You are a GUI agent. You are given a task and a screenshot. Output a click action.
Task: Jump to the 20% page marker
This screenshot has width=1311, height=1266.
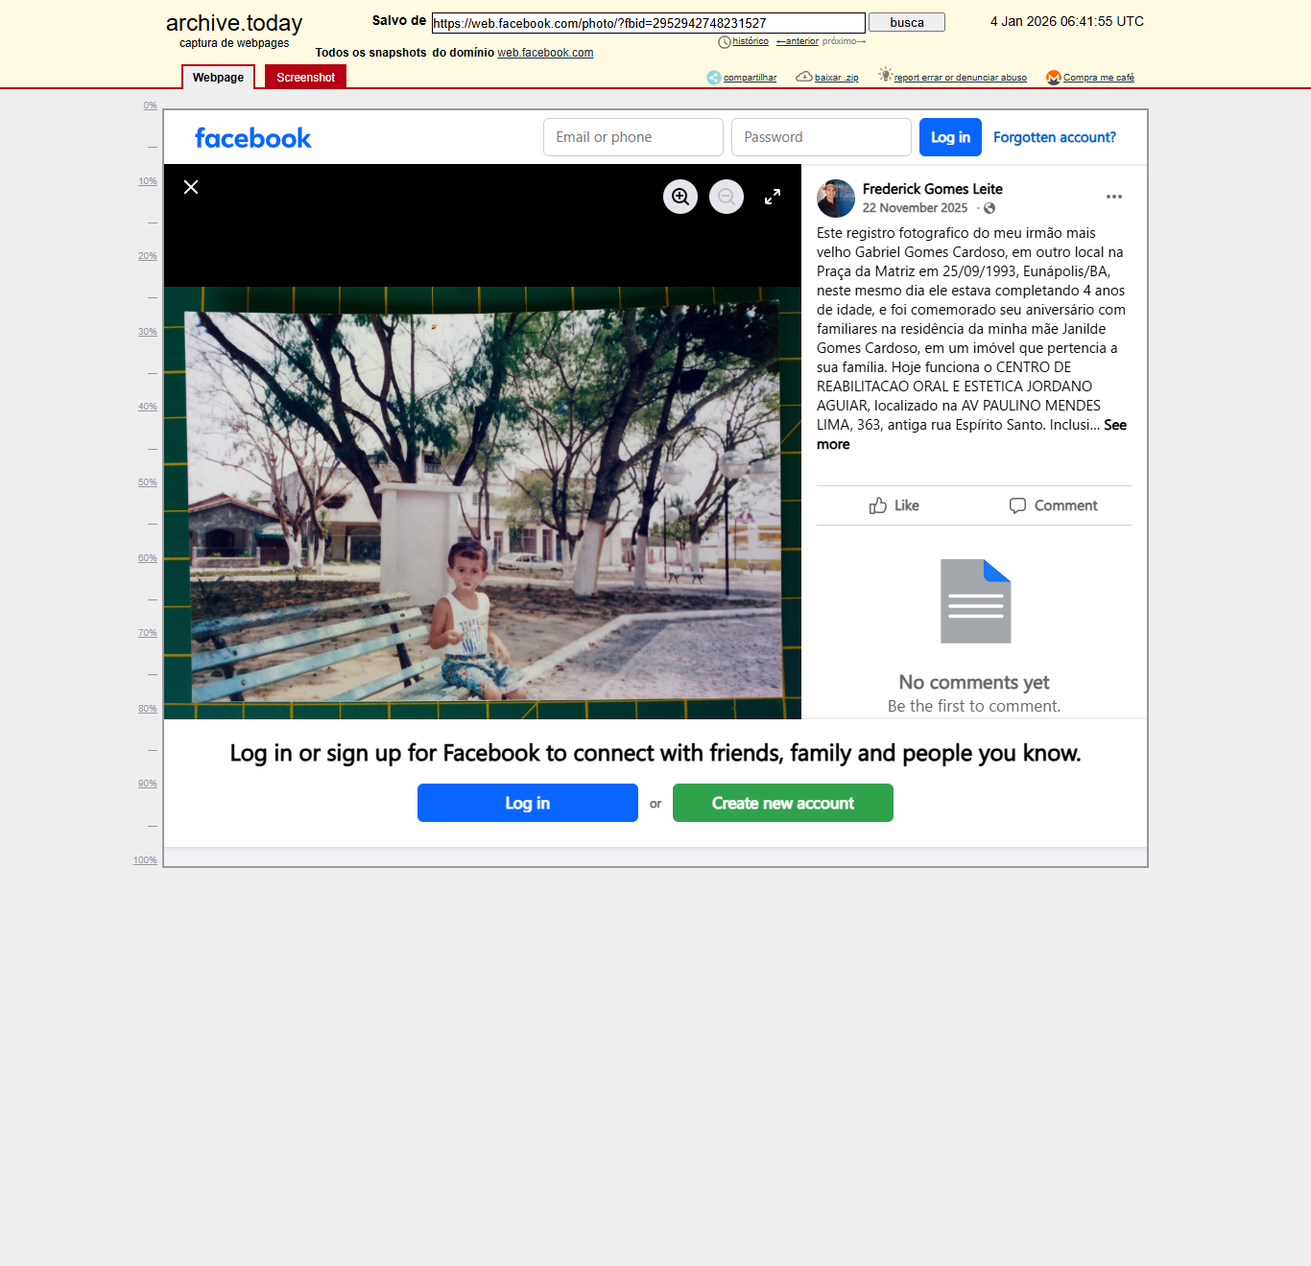[148, 256]
